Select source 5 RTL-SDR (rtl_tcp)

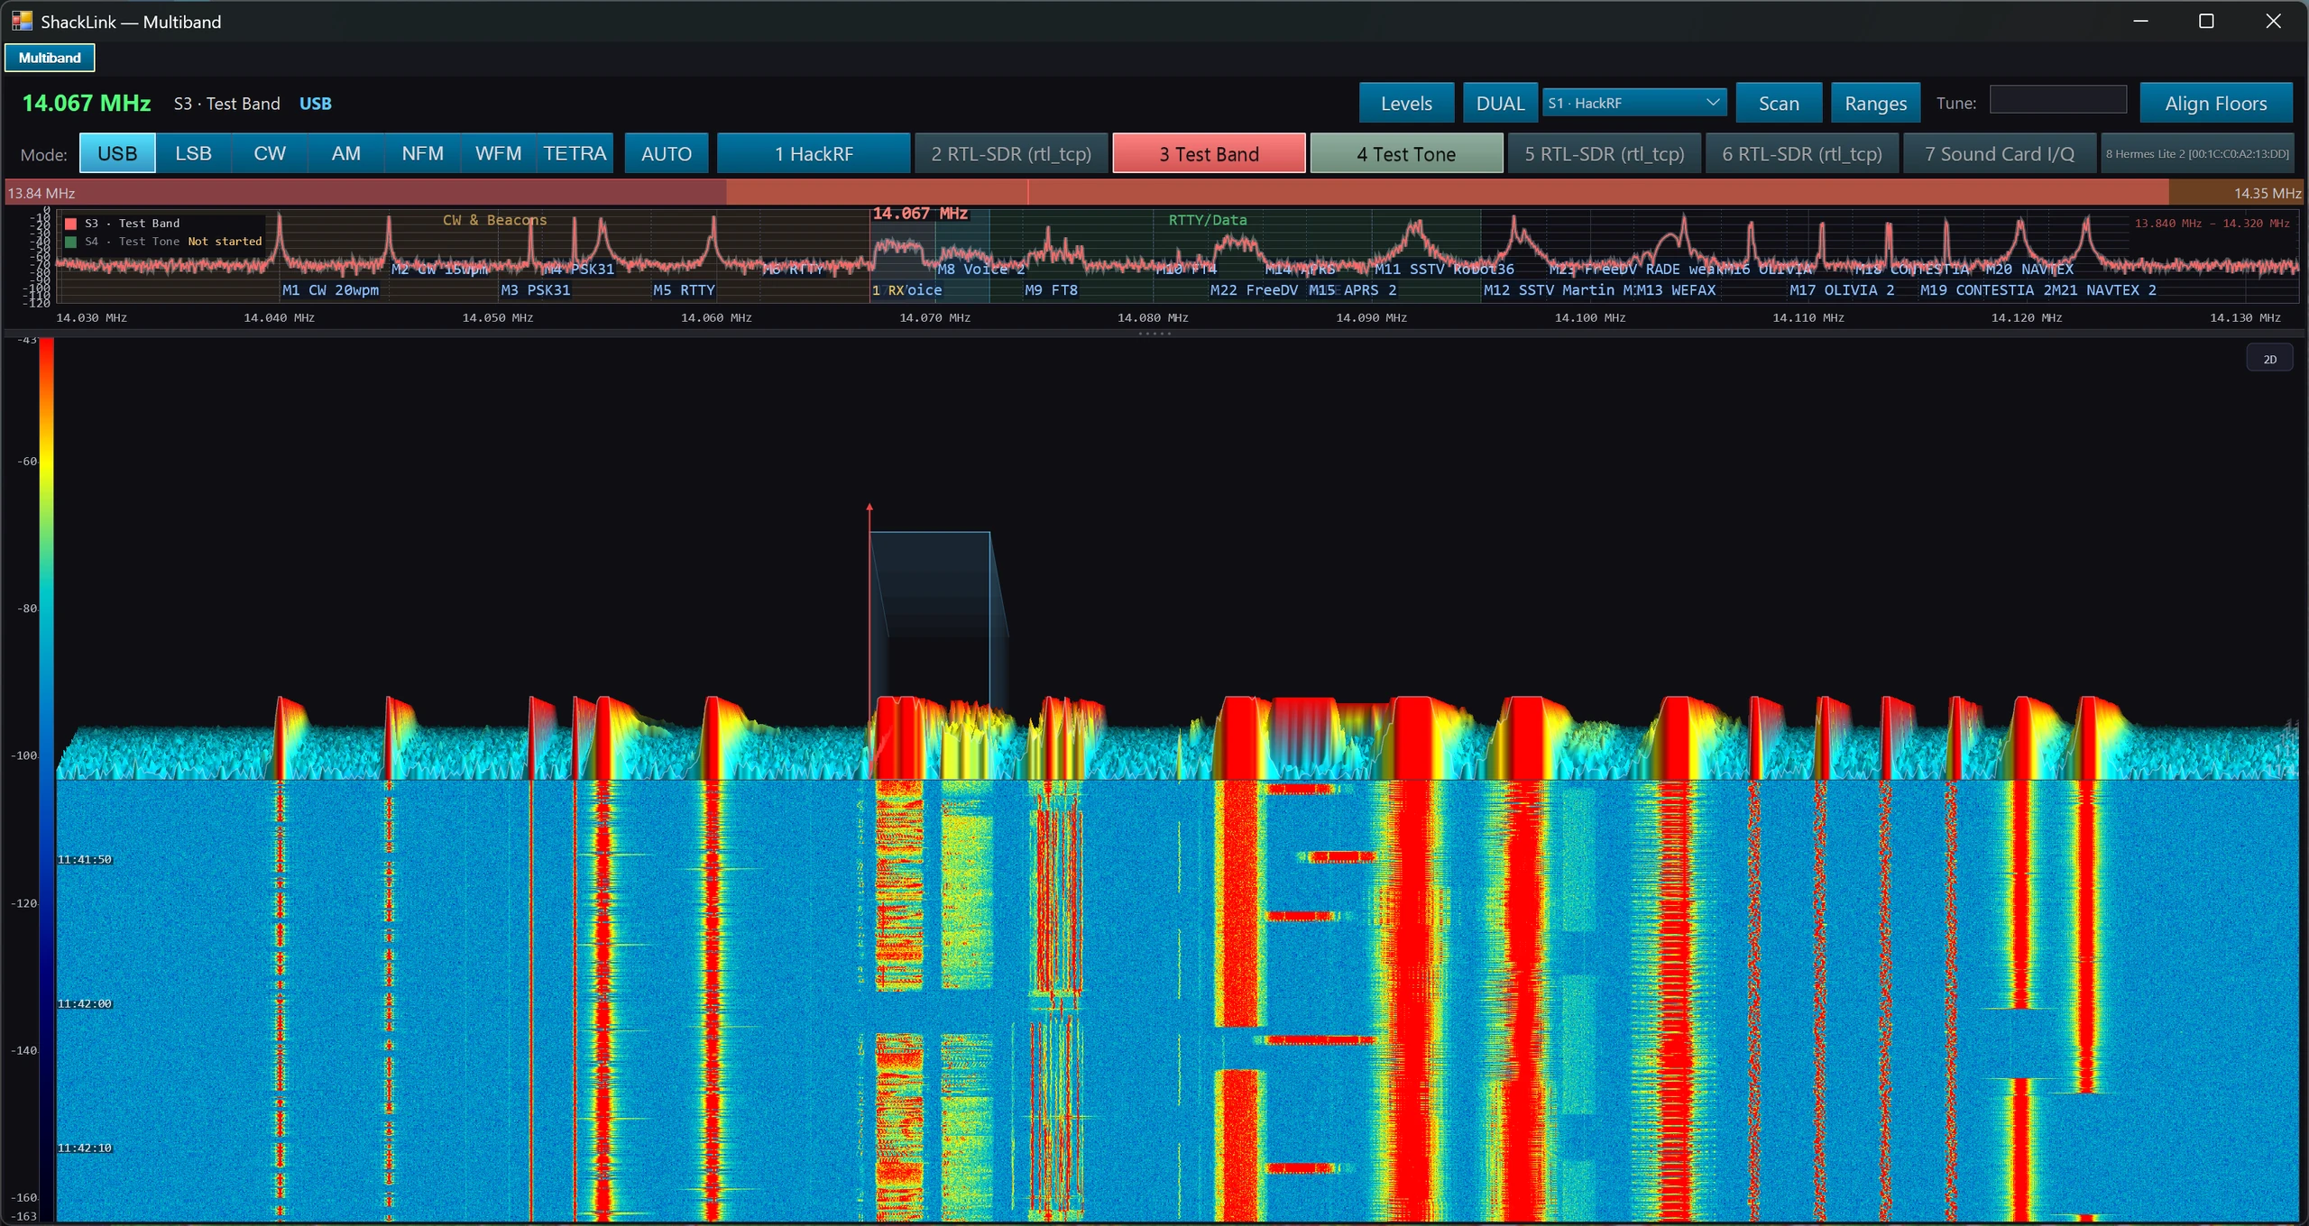[1604, 153]
